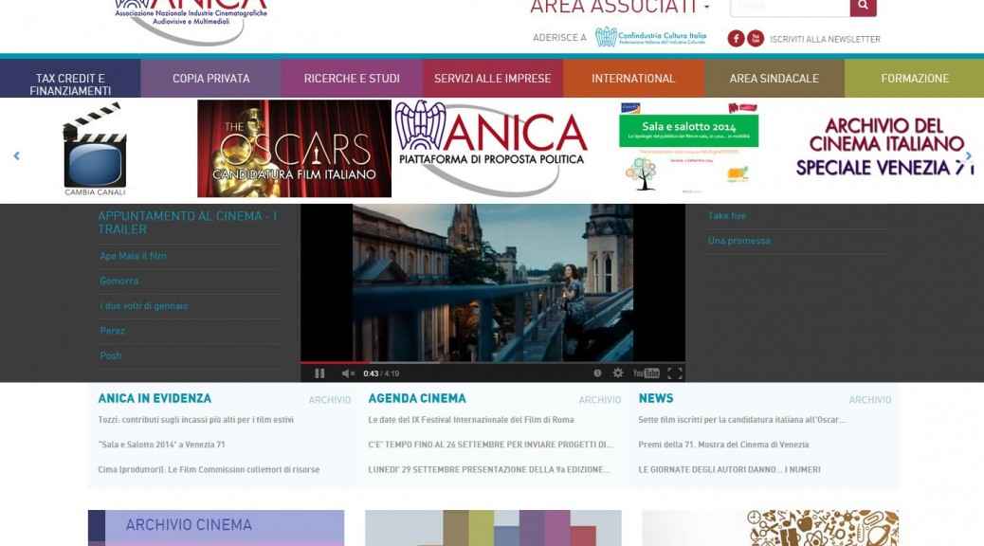Open the News archive link
Viewport: 984px width, 546px height.
[x=870, y=400]
